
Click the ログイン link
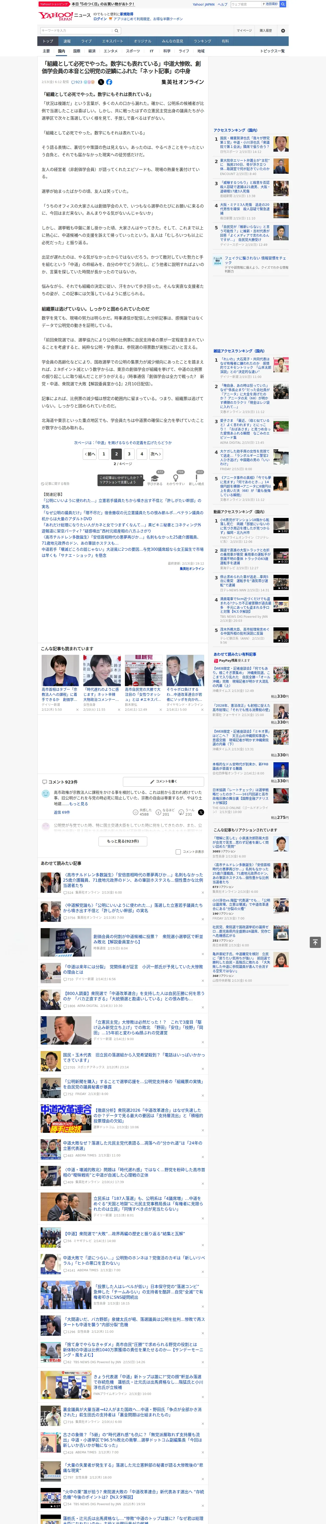pos(100,19)
